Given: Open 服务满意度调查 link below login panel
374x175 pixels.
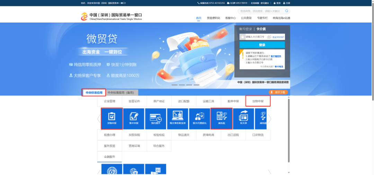Looking at the screenshot, I should click(263, 82).
